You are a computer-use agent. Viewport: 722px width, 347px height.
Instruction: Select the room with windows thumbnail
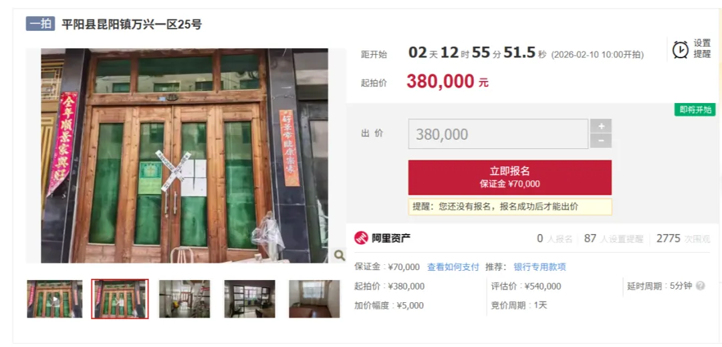pos(249,299)
